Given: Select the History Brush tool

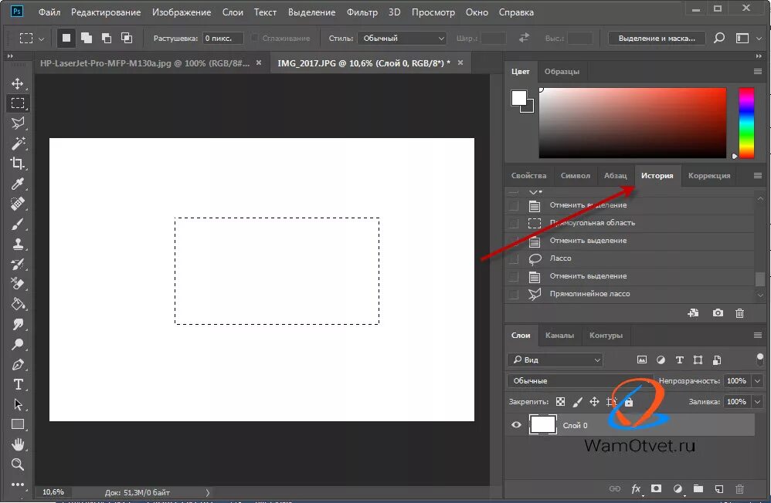Looking at the screenshot, I should pyautogui.click(x=18, y=265).
